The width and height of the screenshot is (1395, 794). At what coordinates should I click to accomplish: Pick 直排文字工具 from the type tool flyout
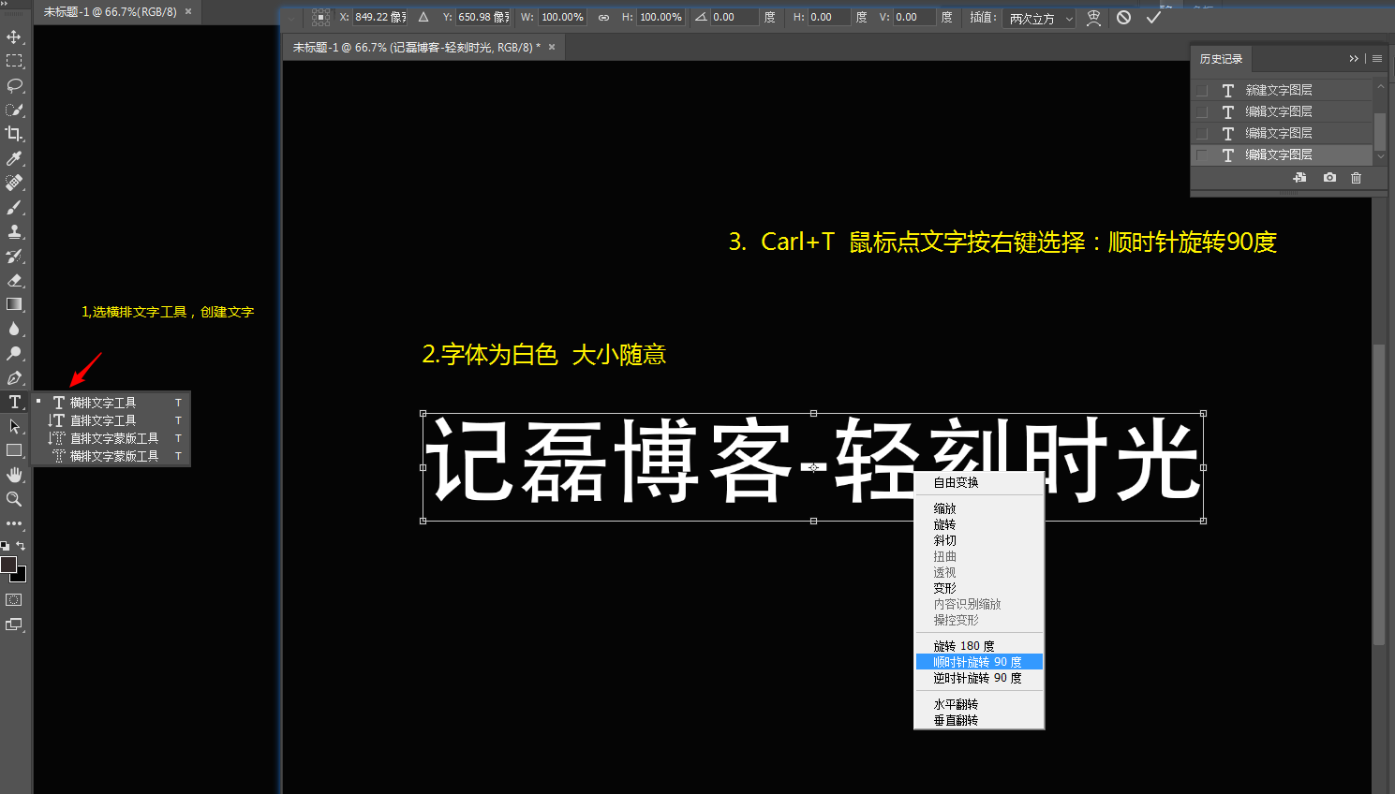103,420
